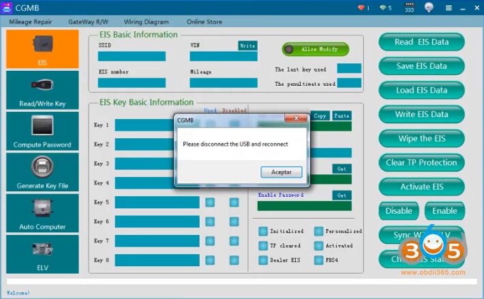Click the Key 7 data field
The image size is (484, 299).
[x=157, y=241]
